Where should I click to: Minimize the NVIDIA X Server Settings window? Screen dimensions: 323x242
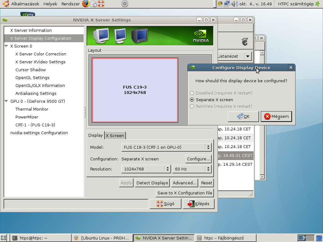click(199, 20)
